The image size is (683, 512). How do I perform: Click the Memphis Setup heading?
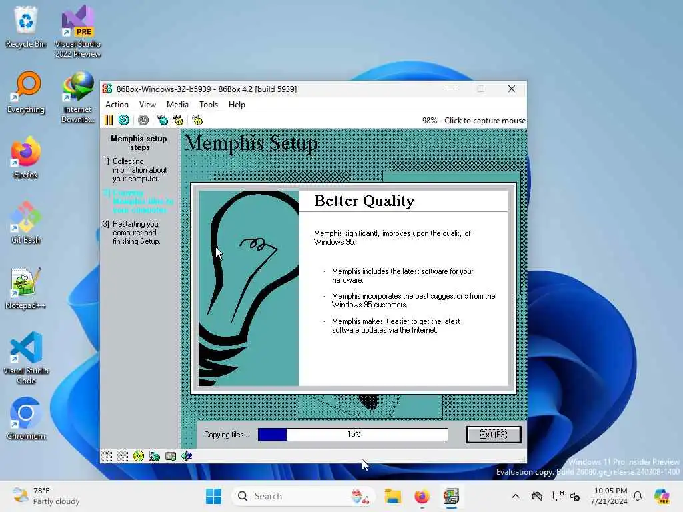click(251, 143)
